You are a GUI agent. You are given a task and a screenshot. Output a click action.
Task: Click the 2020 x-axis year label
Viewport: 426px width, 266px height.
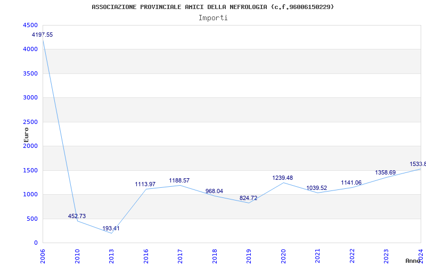click(x=283, y=256)
